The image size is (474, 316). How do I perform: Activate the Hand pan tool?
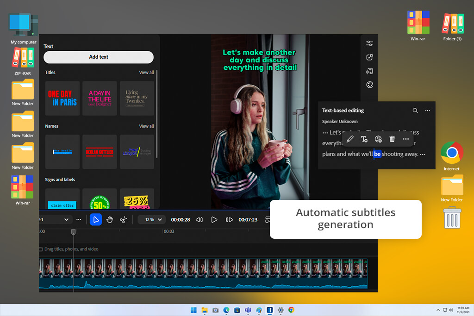click(109, 220)
